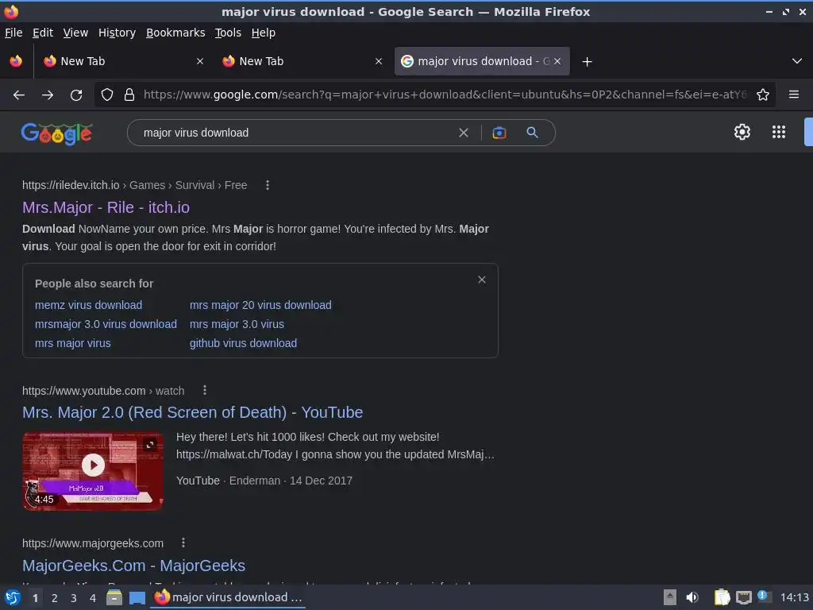The height and width of the screenshot is (610, 813).
Task: Open the Mrs.Major - Rile - itch.io result
Action: point(106,207)
